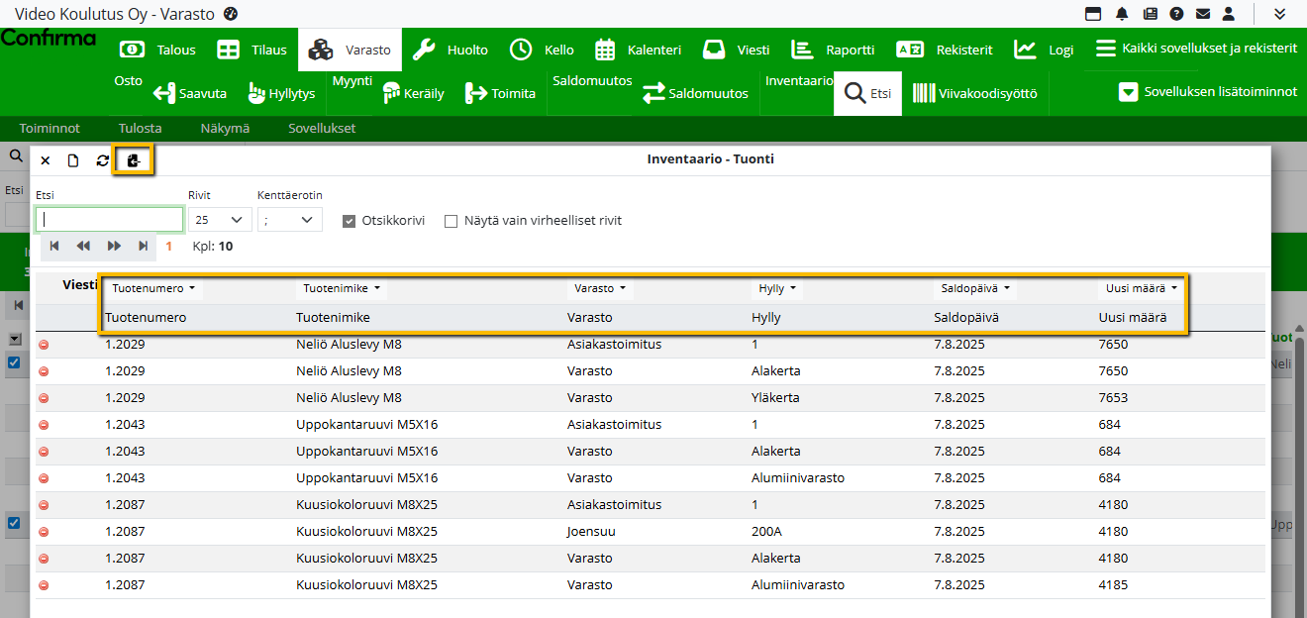Open Kaikki sovellukset ja rekisterit

[1196, 49]
